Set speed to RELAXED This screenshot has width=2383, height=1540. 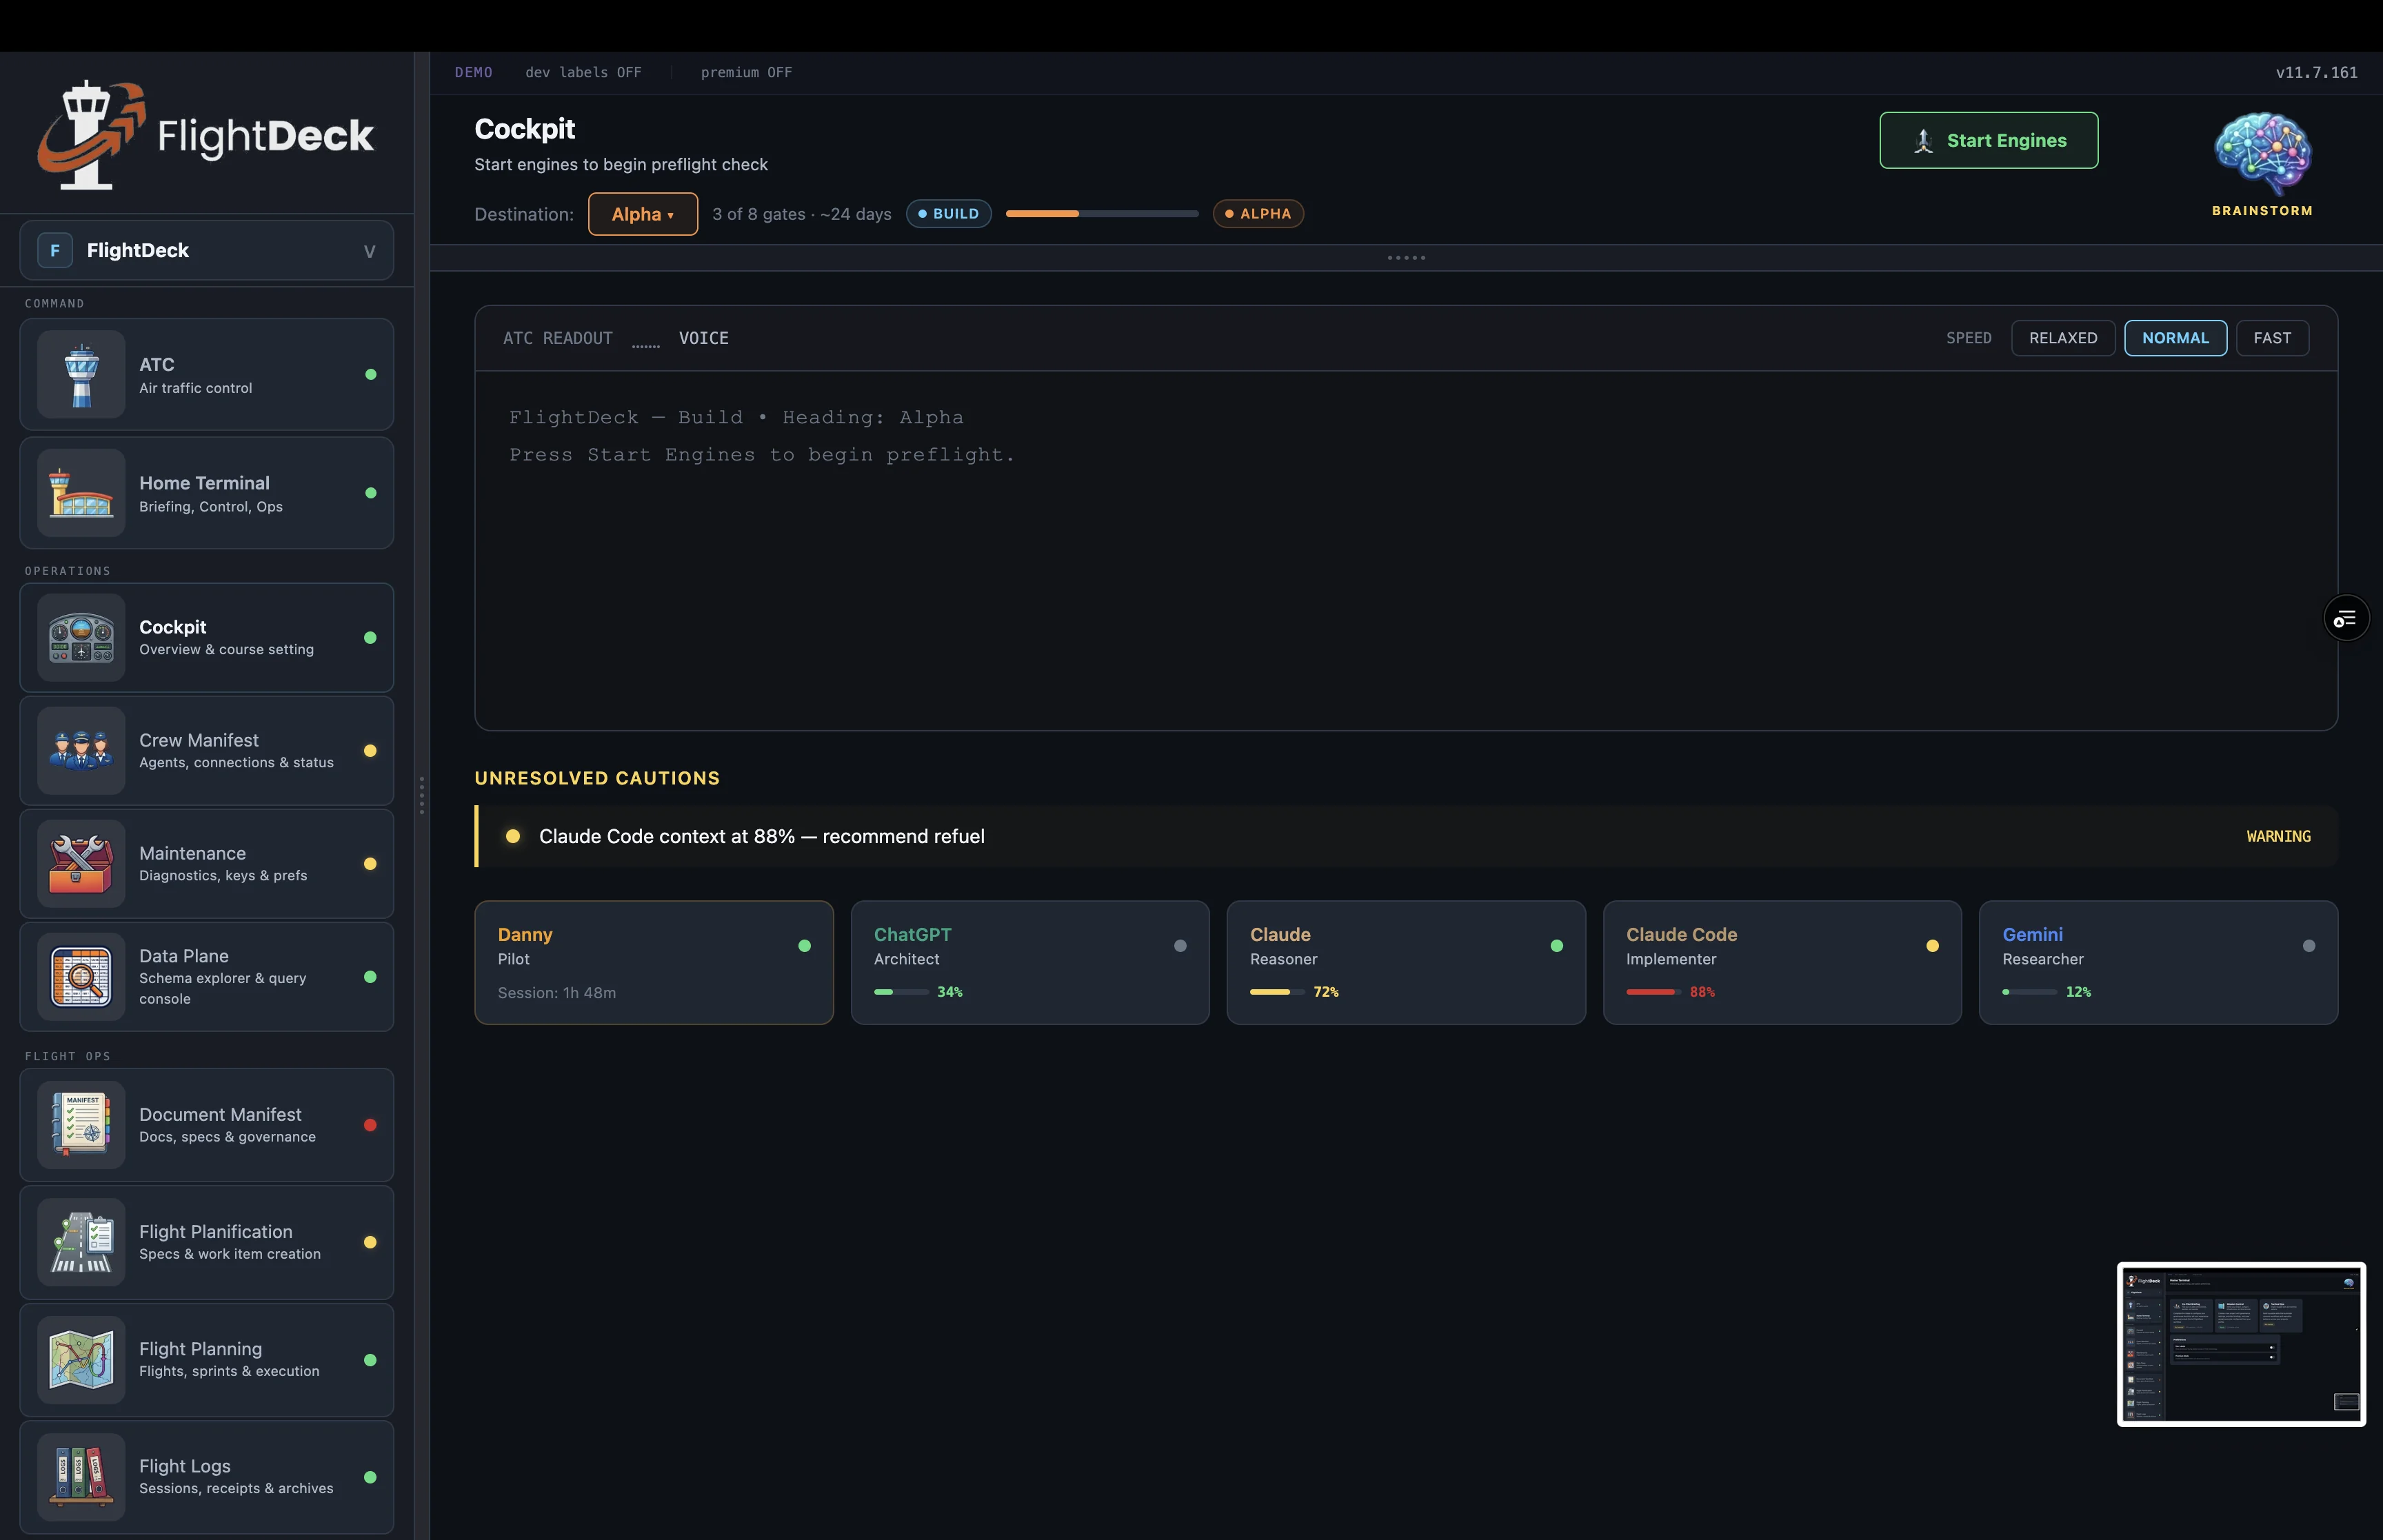click(x=2062, y=338)
